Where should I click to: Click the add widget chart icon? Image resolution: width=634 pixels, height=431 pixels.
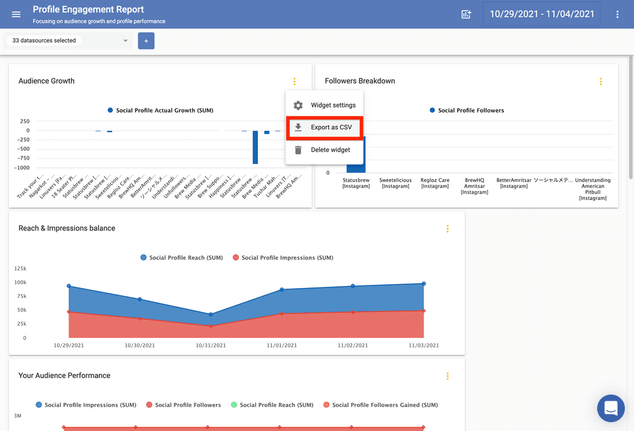[x=467, y=14]
